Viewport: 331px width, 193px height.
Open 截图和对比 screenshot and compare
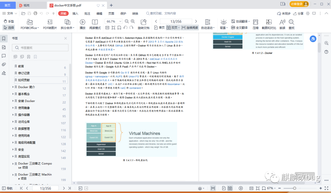(269, 24)
